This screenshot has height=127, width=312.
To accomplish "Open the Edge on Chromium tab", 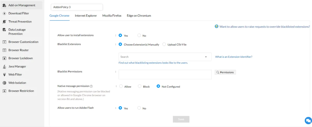I will click(139, 16).
